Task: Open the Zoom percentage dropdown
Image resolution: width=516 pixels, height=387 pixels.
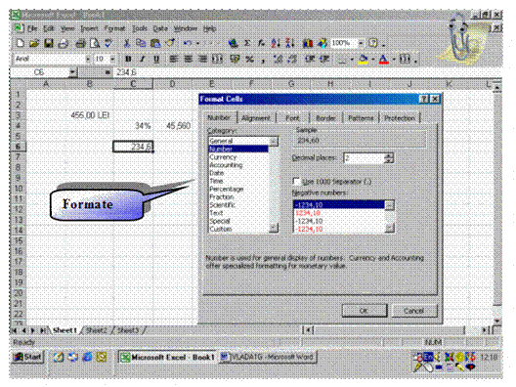Action: (361, 43)
